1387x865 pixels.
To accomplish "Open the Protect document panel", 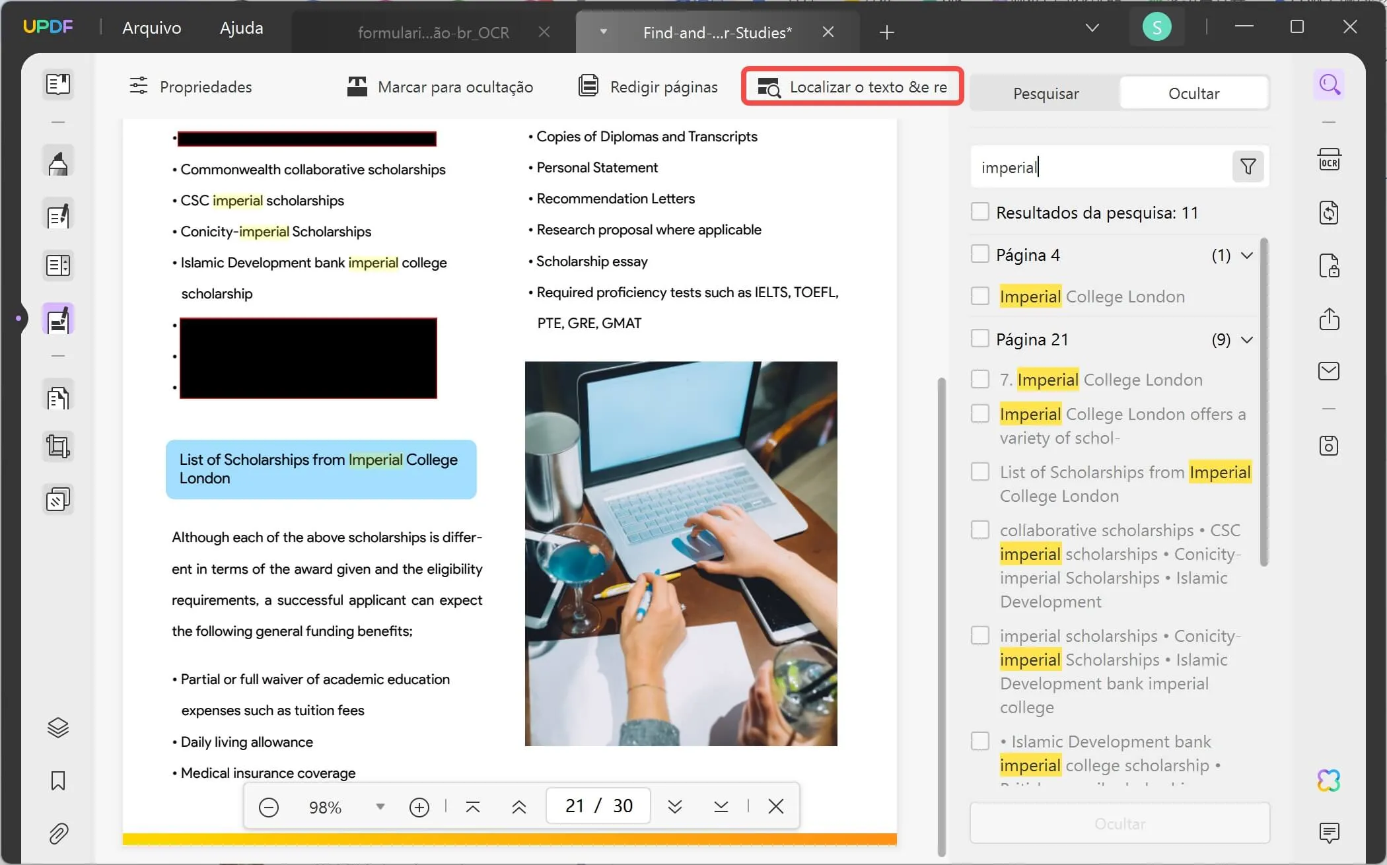I will [x=1330, y=265].
